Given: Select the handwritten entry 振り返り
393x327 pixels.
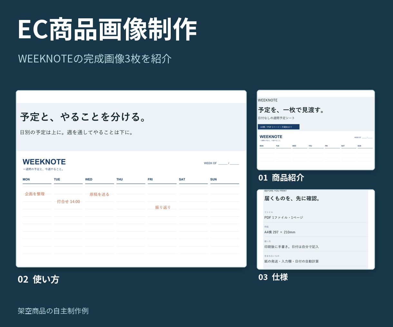Looking at the screenshot, I should 163,208.
